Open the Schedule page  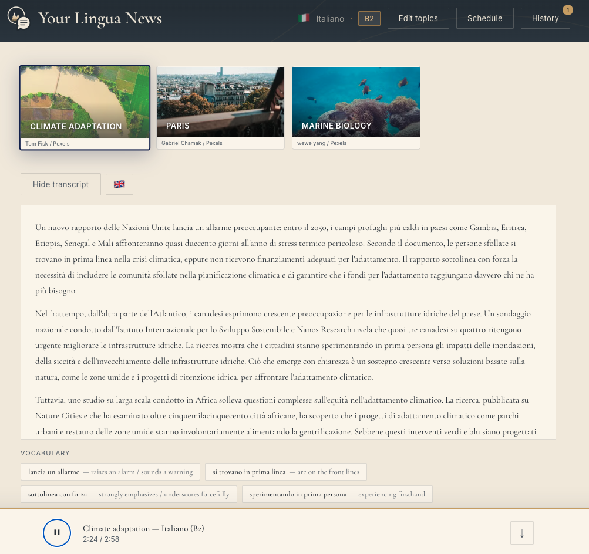tap(484, 18)
